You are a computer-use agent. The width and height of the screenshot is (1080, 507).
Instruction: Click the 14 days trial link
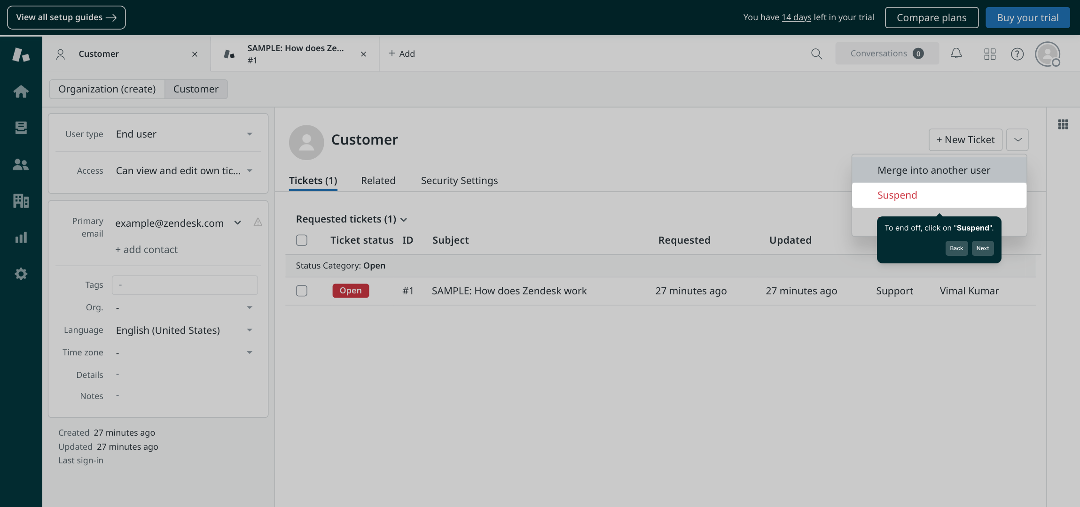tap(797, 17)
